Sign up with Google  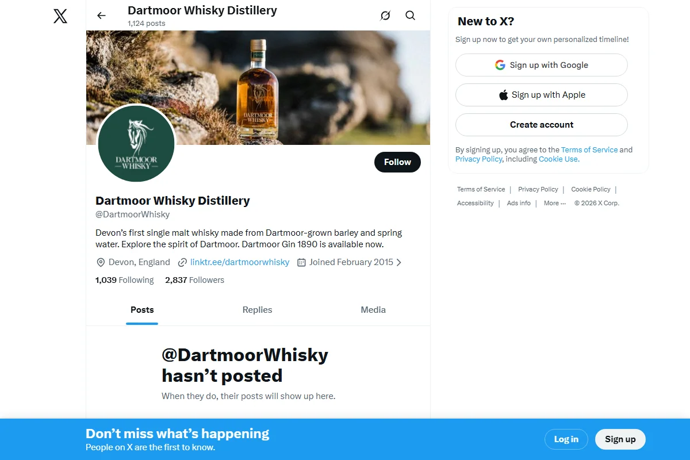click(x=542, y=65)
